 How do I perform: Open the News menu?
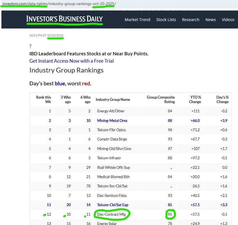[x=210, y=20]
